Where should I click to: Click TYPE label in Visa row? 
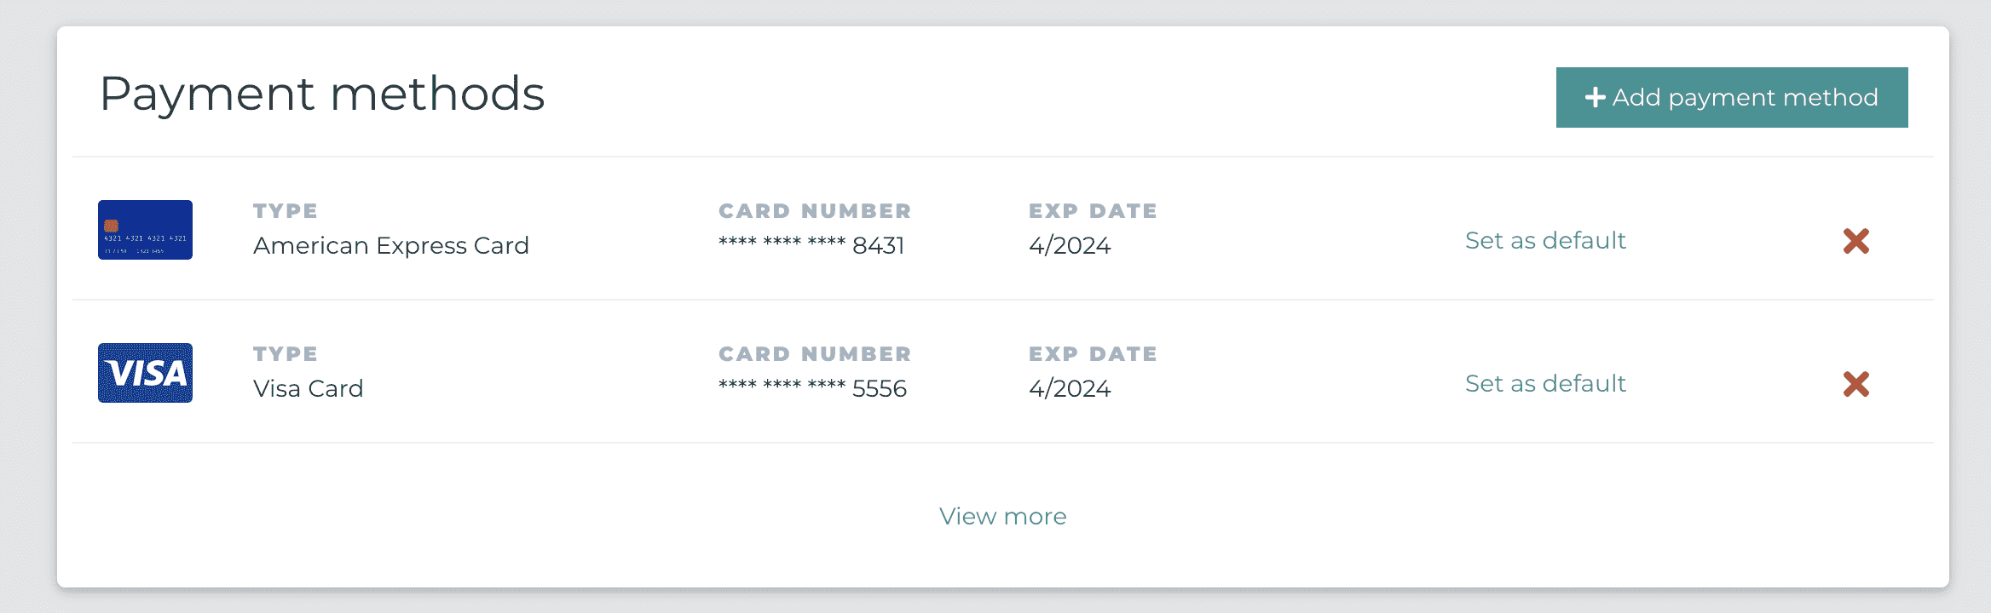[x=286, y=353]
